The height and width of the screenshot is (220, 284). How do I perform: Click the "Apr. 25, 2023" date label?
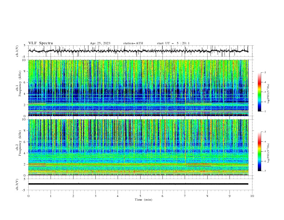pos(100,43)
